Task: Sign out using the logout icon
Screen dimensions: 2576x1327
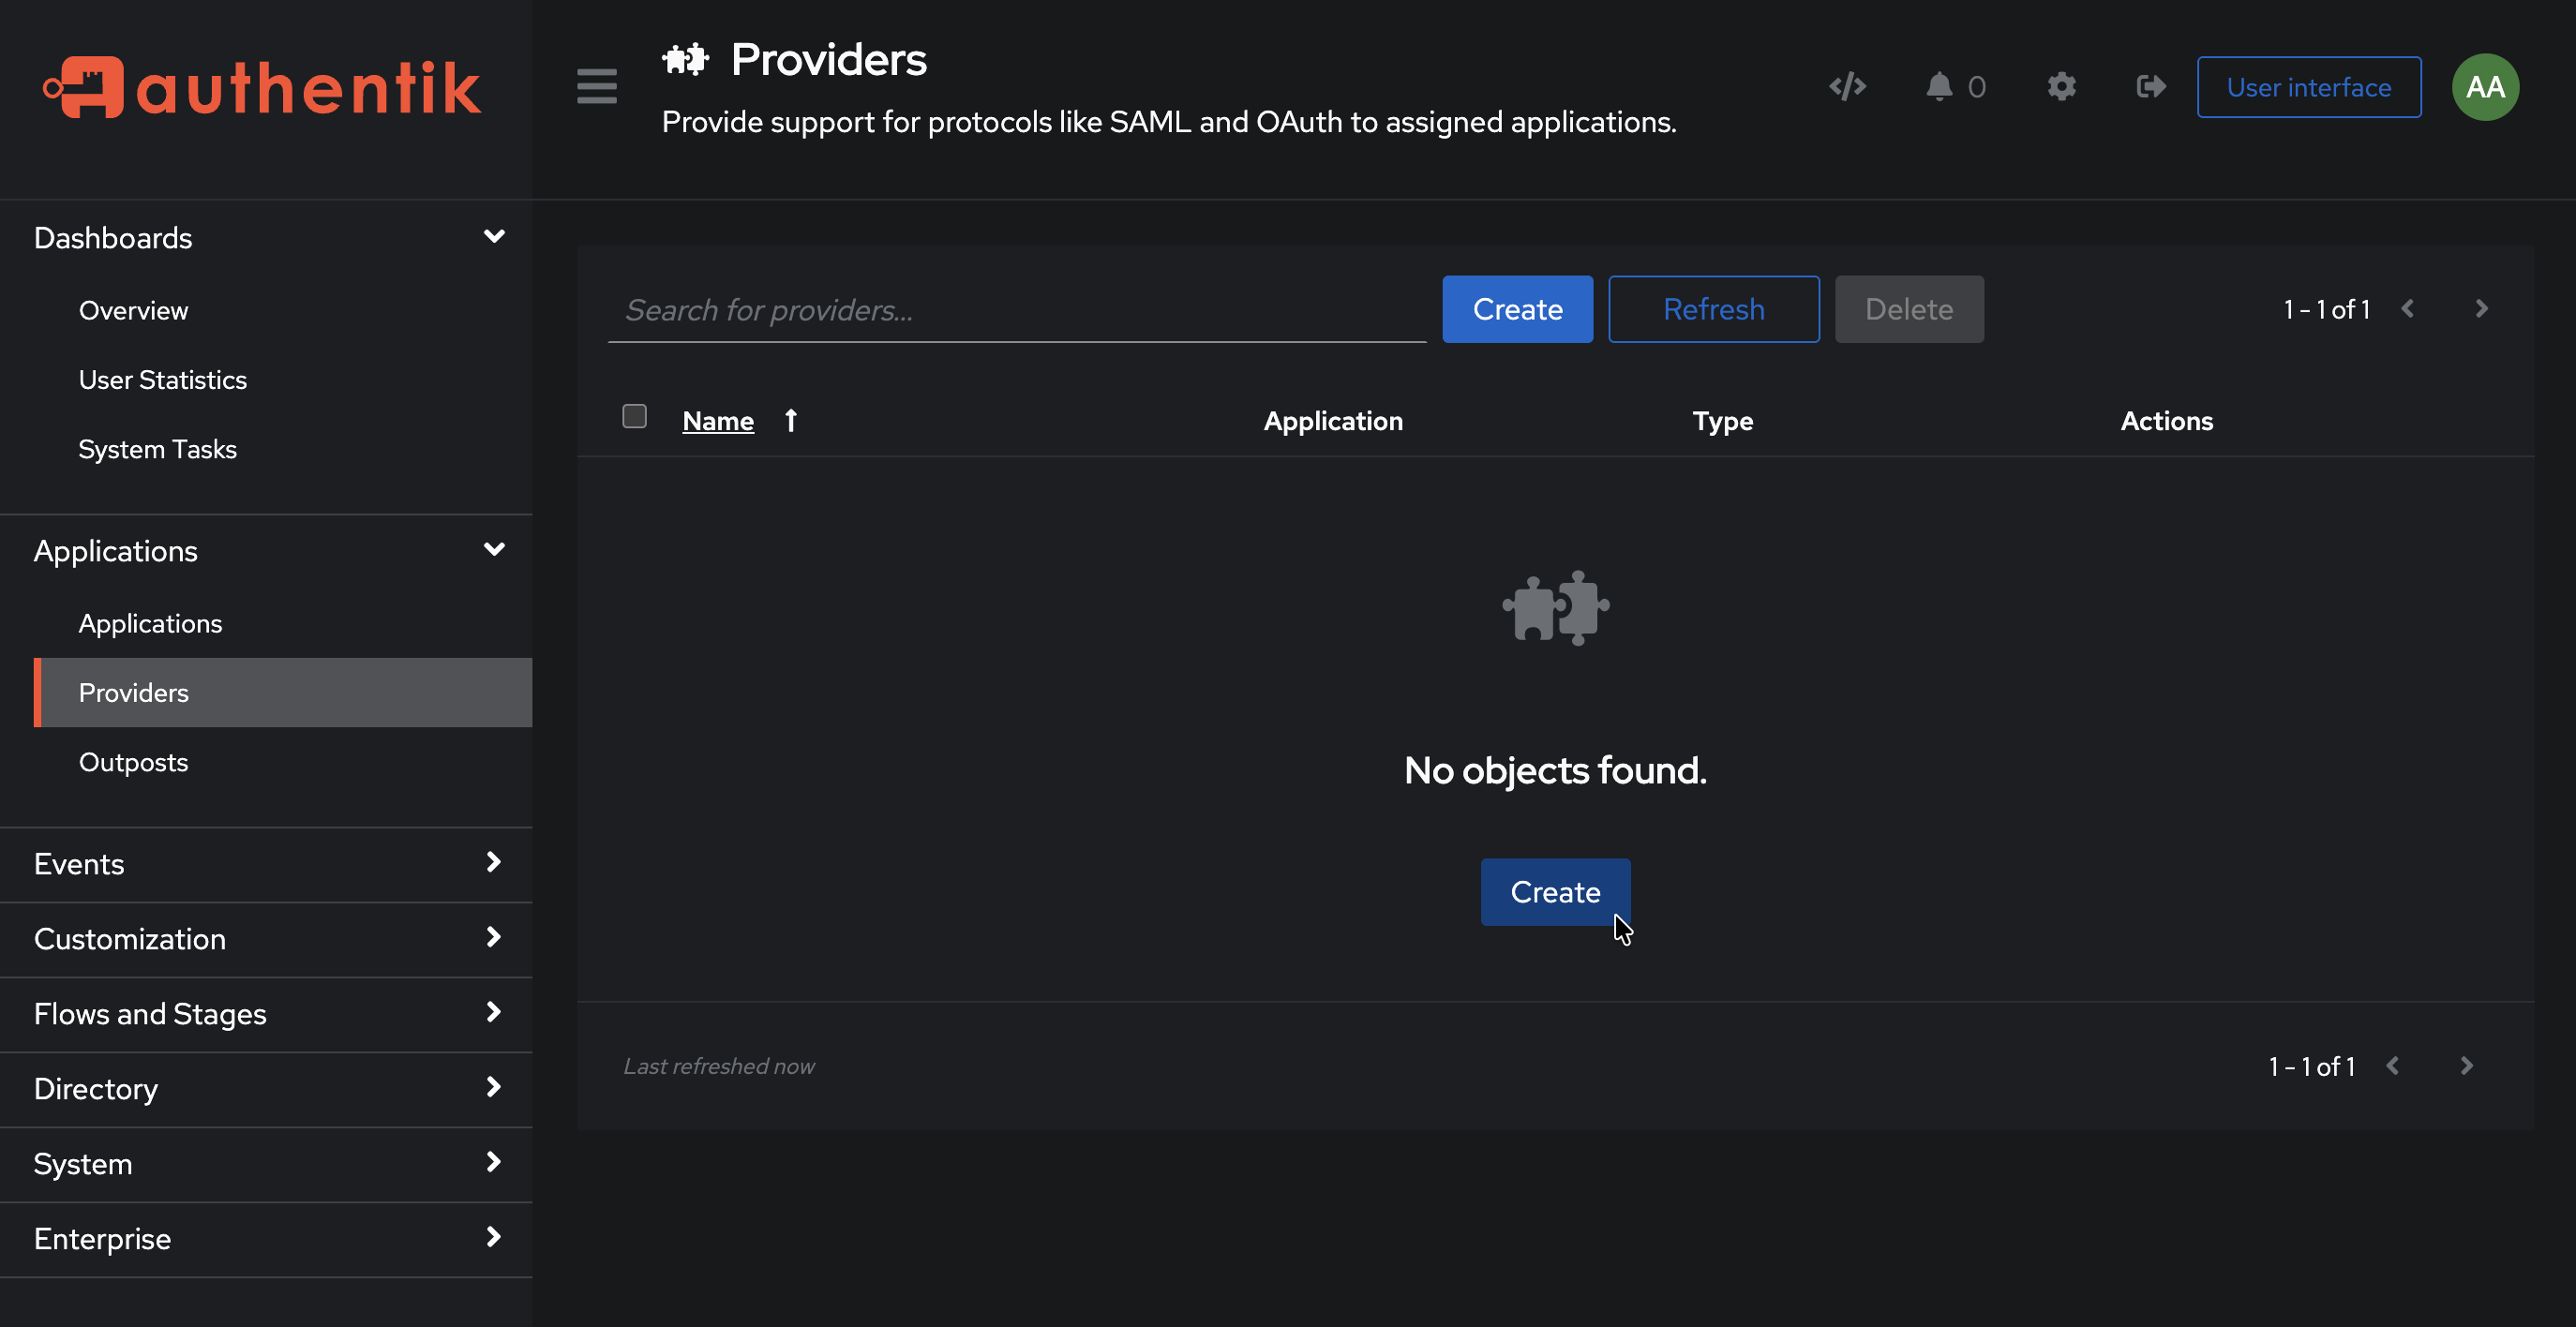Action: [x=2150, y=86]
